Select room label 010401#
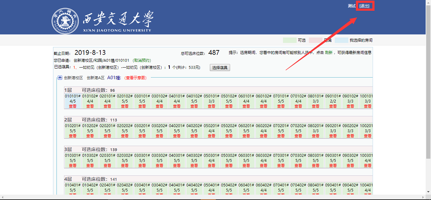The height and width of the screenshot is (200, 431). (x=73, y=186)
